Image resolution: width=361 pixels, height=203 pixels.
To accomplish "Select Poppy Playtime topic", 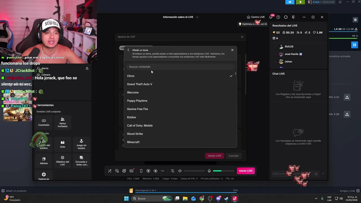I will pos(180,101).
